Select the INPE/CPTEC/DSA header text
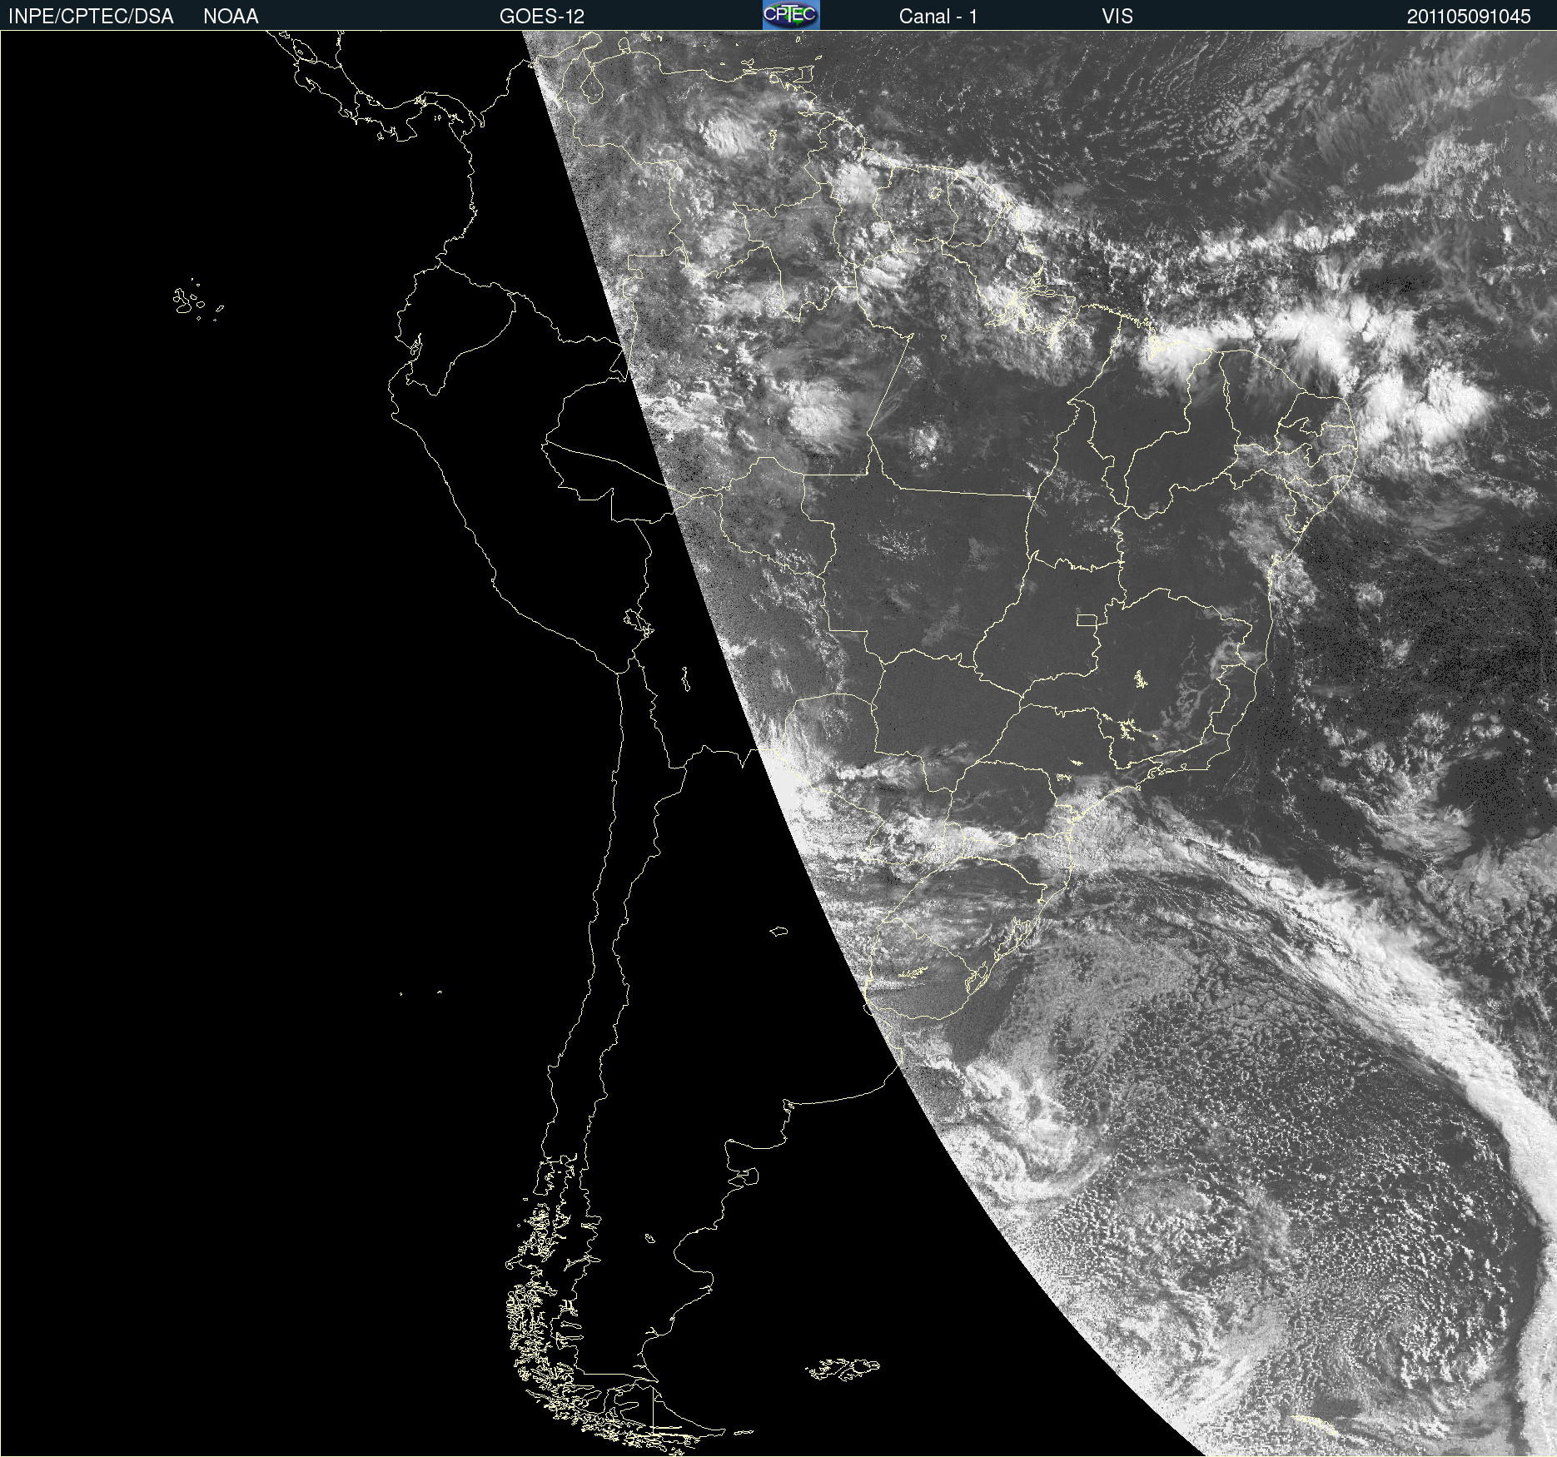The image size is (1557, 1457). click(91, 17)
